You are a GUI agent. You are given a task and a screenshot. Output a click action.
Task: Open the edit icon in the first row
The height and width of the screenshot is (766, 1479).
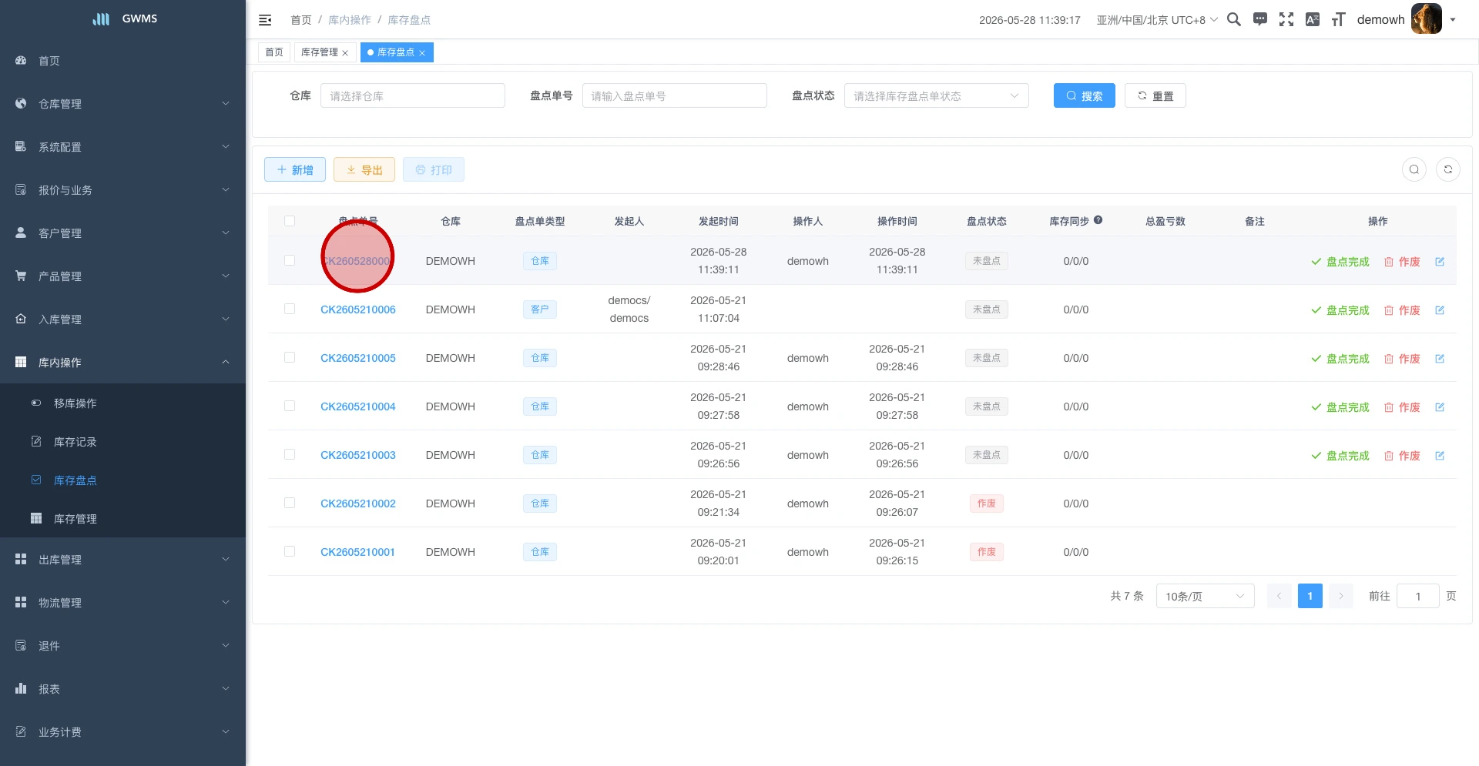coord(1440,262)
